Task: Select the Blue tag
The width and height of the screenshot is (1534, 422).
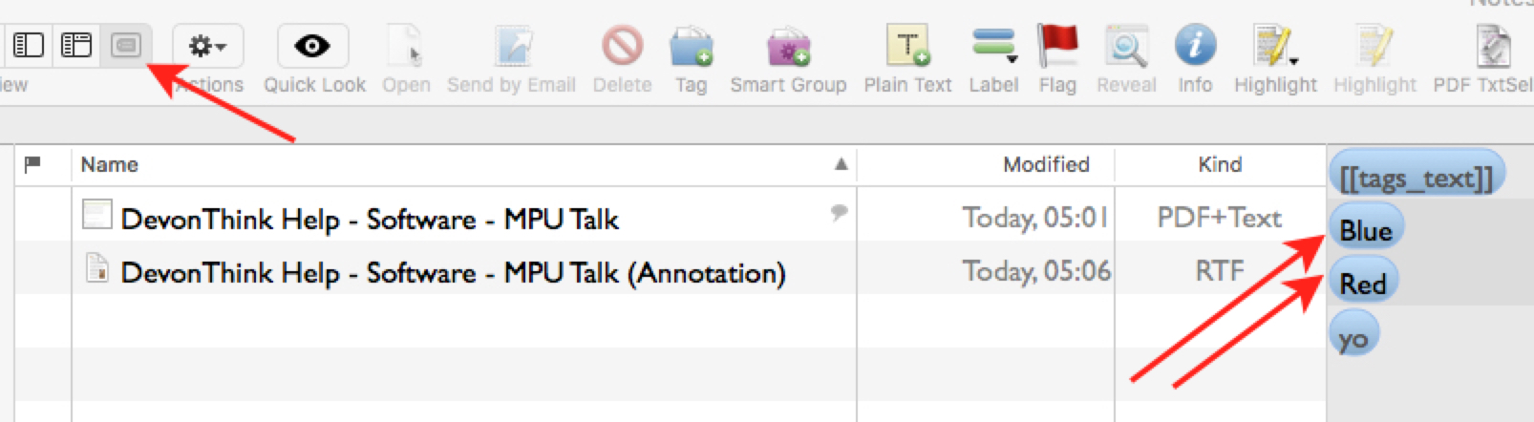Action: pyautogui.click(x=1366, y=231)
